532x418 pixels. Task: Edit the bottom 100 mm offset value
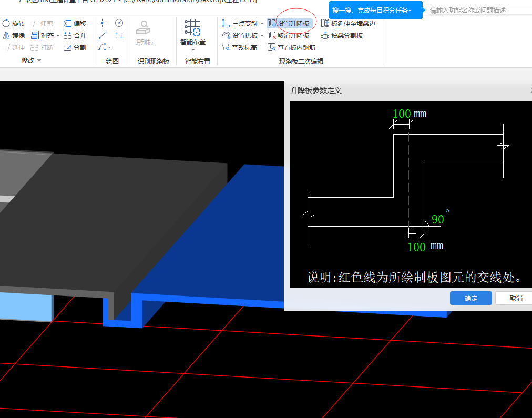(x=416, y=247)
